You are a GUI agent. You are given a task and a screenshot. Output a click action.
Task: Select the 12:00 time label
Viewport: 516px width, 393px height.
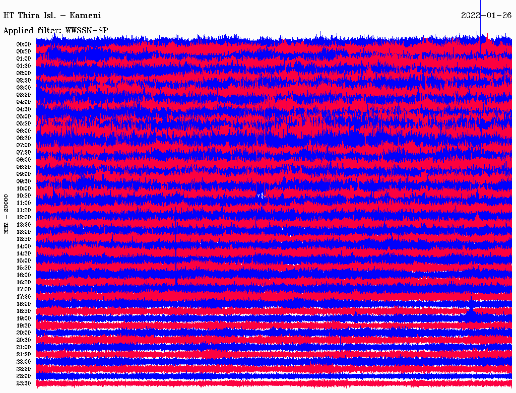click(24, 217)
